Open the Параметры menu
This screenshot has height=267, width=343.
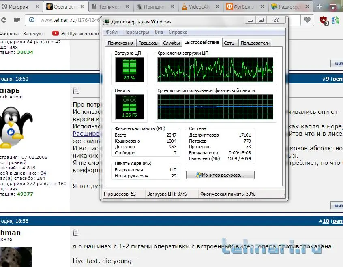(136, 32)
